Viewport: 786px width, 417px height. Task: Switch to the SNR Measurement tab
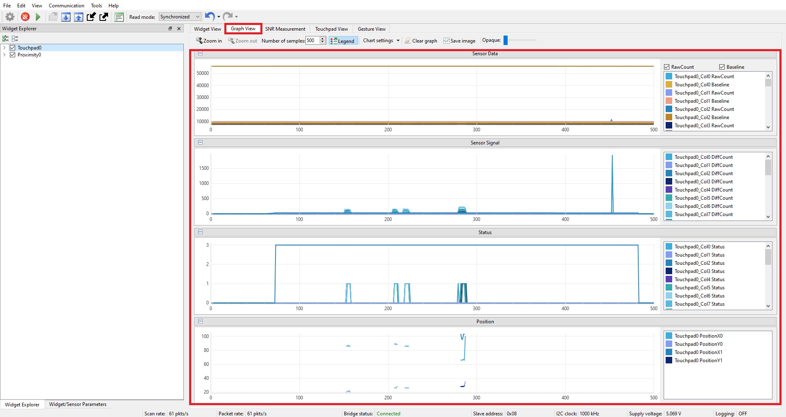[285, 29]
